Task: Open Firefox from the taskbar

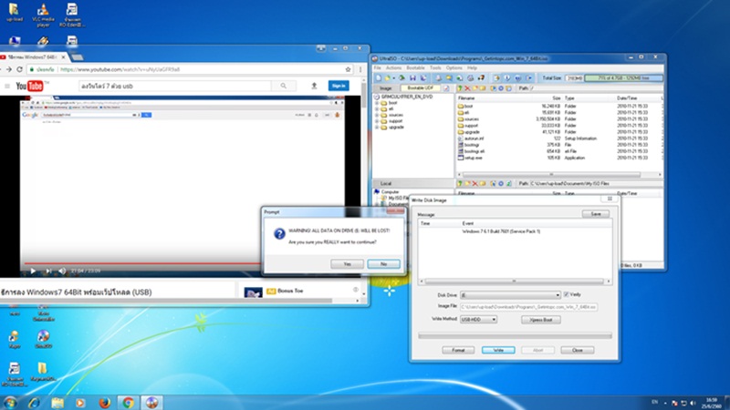Action: click(104, 403)
